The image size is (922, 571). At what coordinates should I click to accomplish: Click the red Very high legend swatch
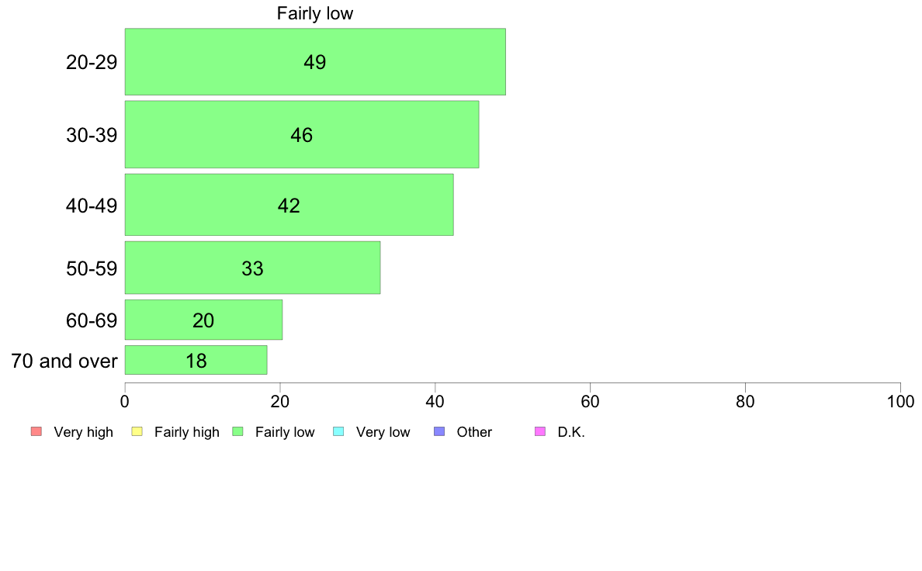pyautogui.click(x=36, y=431)
